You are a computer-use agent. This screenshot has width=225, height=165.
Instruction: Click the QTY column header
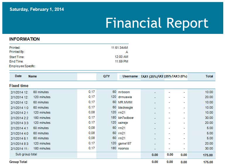point(106,76)
